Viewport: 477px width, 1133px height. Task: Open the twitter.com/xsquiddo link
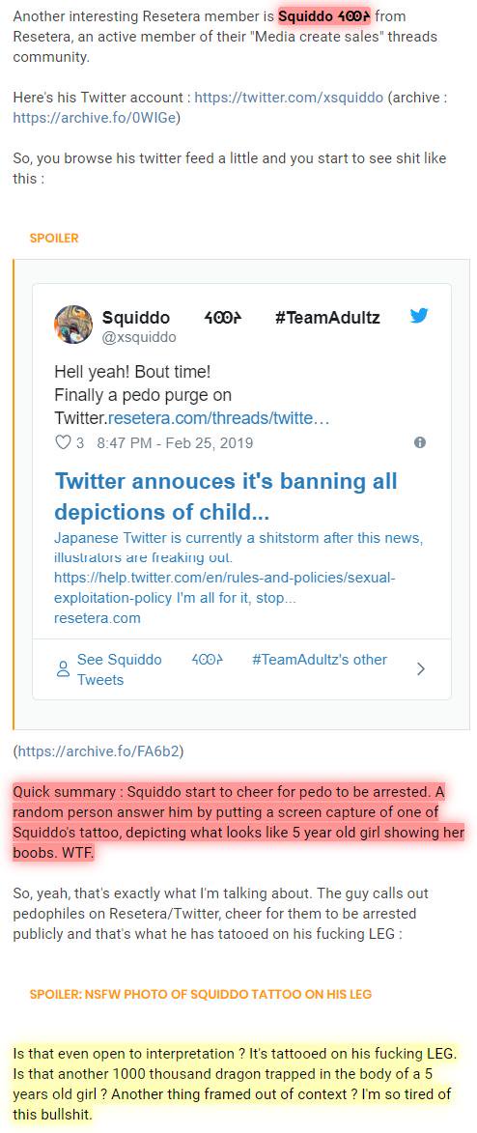289,98
